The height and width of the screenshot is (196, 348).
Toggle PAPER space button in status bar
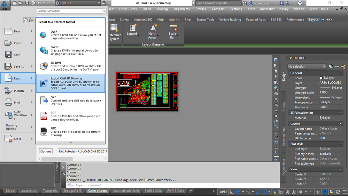[x=223, y=192]
